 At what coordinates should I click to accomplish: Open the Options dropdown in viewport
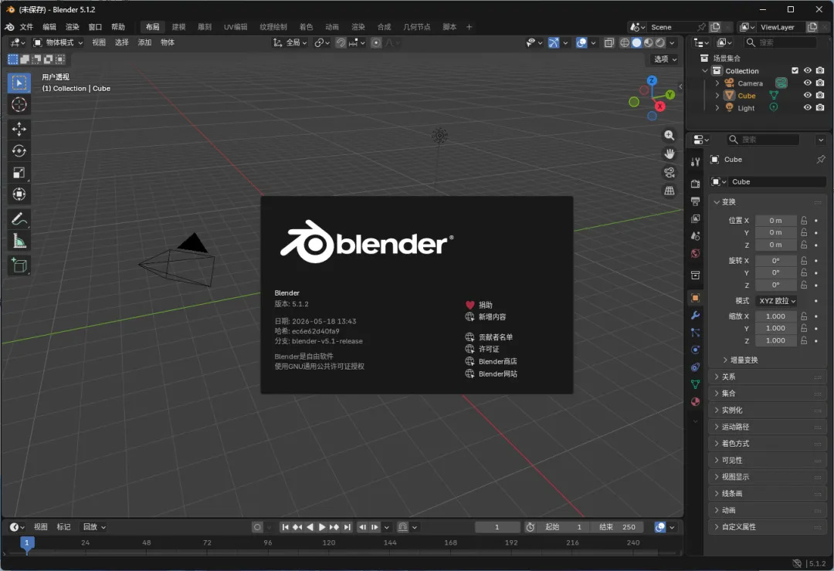coord(665,59)
